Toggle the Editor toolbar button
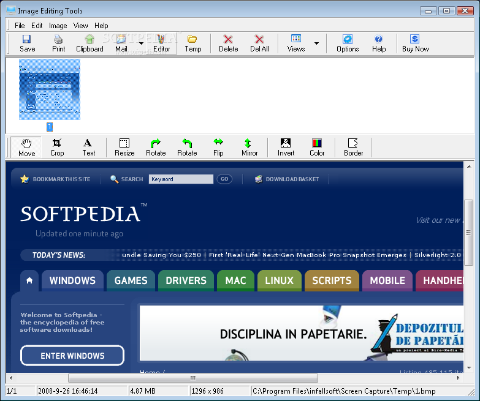The width and height of the screenshot is (480, 401). coord(162,43)
